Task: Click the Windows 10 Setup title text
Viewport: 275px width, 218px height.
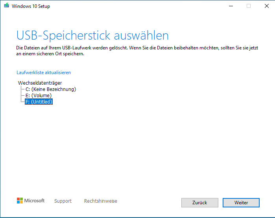Action: (31, 6)
